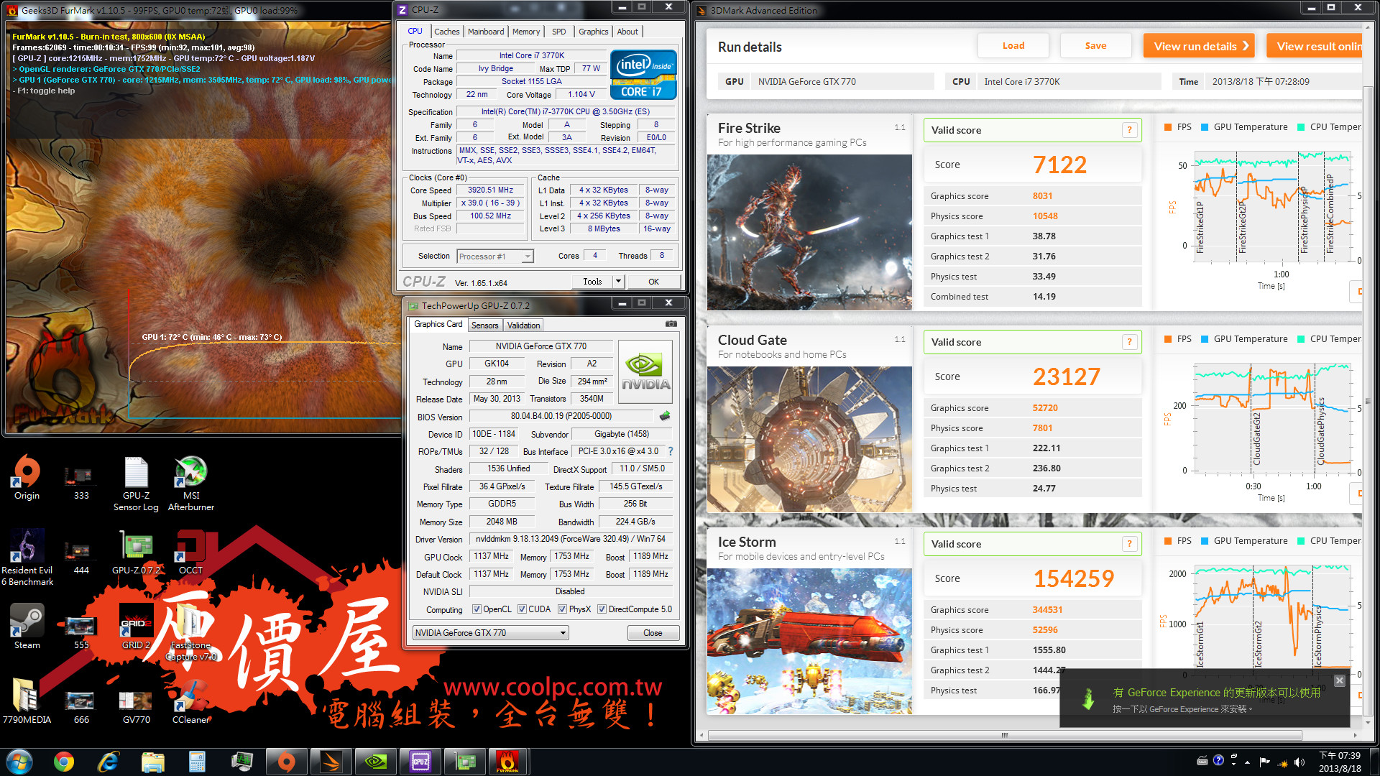1380x776 pixels.
Task: Launch the CCleaner desktop shortcut
Action: coord(191,702)
